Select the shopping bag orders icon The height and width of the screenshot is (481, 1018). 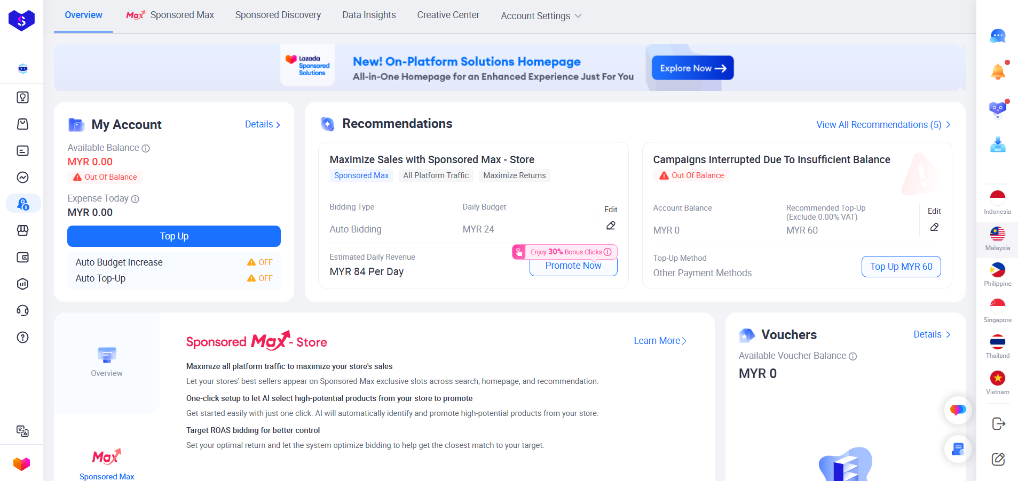(22, 124)
